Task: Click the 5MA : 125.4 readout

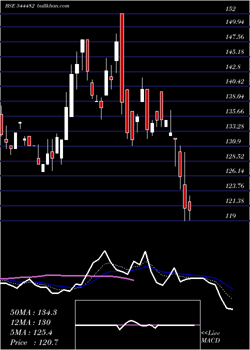Action: pos(31,332)
